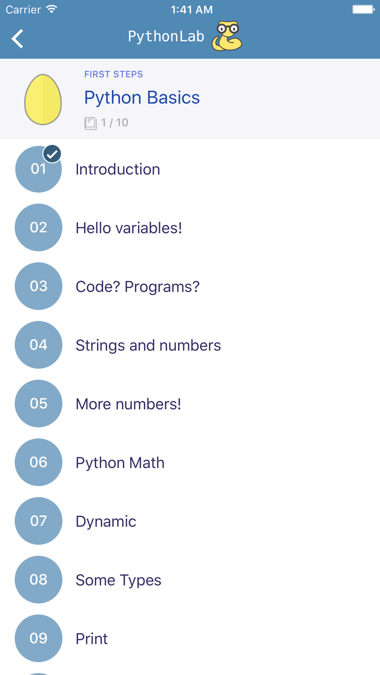Toggle the completion checkmark on Introduction
This screenshot has height=675, width=380.
[x=52, y=154]
